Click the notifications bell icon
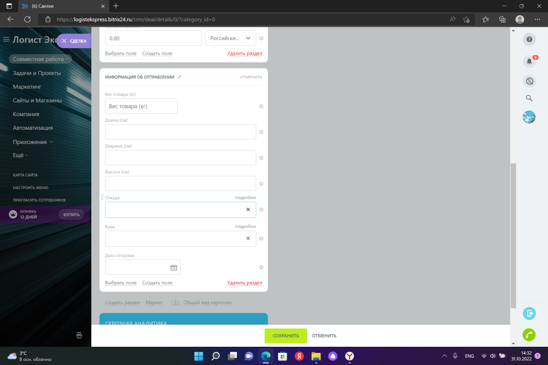The image size is (548, 365). click(x=529, y=61)
